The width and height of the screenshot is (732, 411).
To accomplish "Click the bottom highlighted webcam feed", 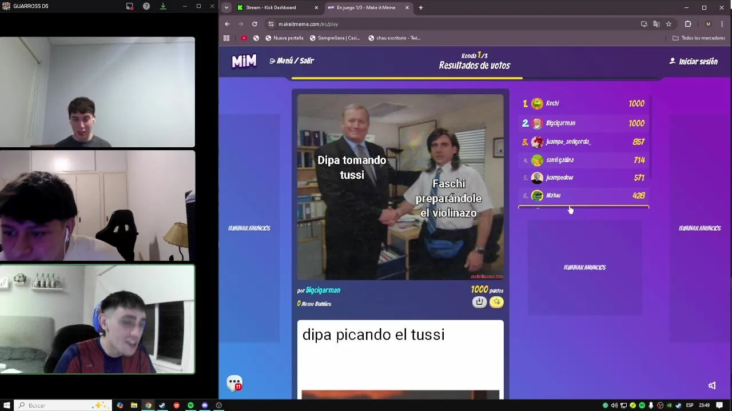I will tap(97, 319).
